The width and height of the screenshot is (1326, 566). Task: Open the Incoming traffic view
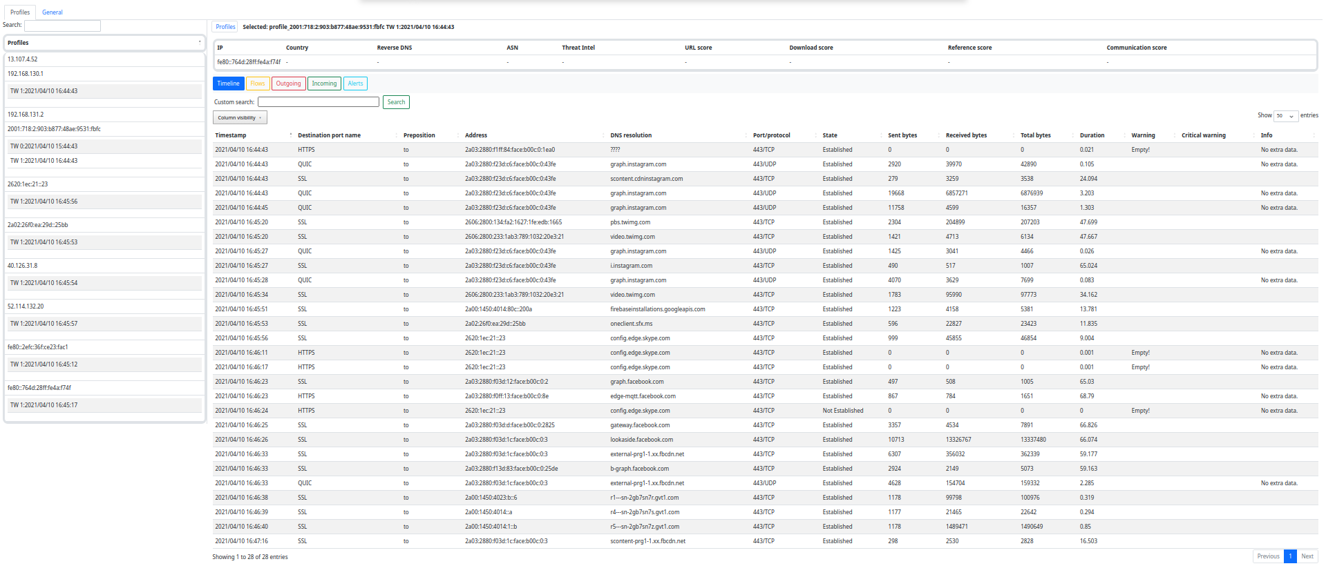[324, 84]
